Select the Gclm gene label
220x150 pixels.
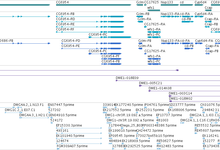tap(140, 2)
